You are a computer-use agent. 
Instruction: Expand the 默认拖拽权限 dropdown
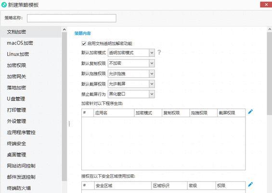pos(131,74)
